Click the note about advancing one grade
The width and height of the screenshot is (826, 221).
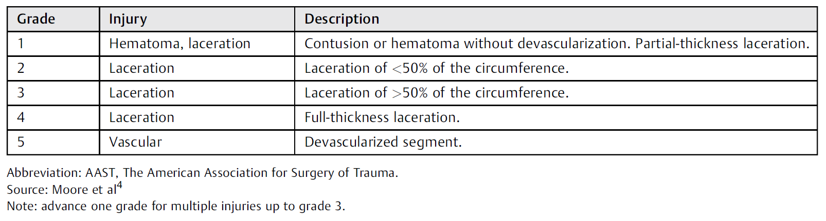pyautogui.click(x=176, y=206)
